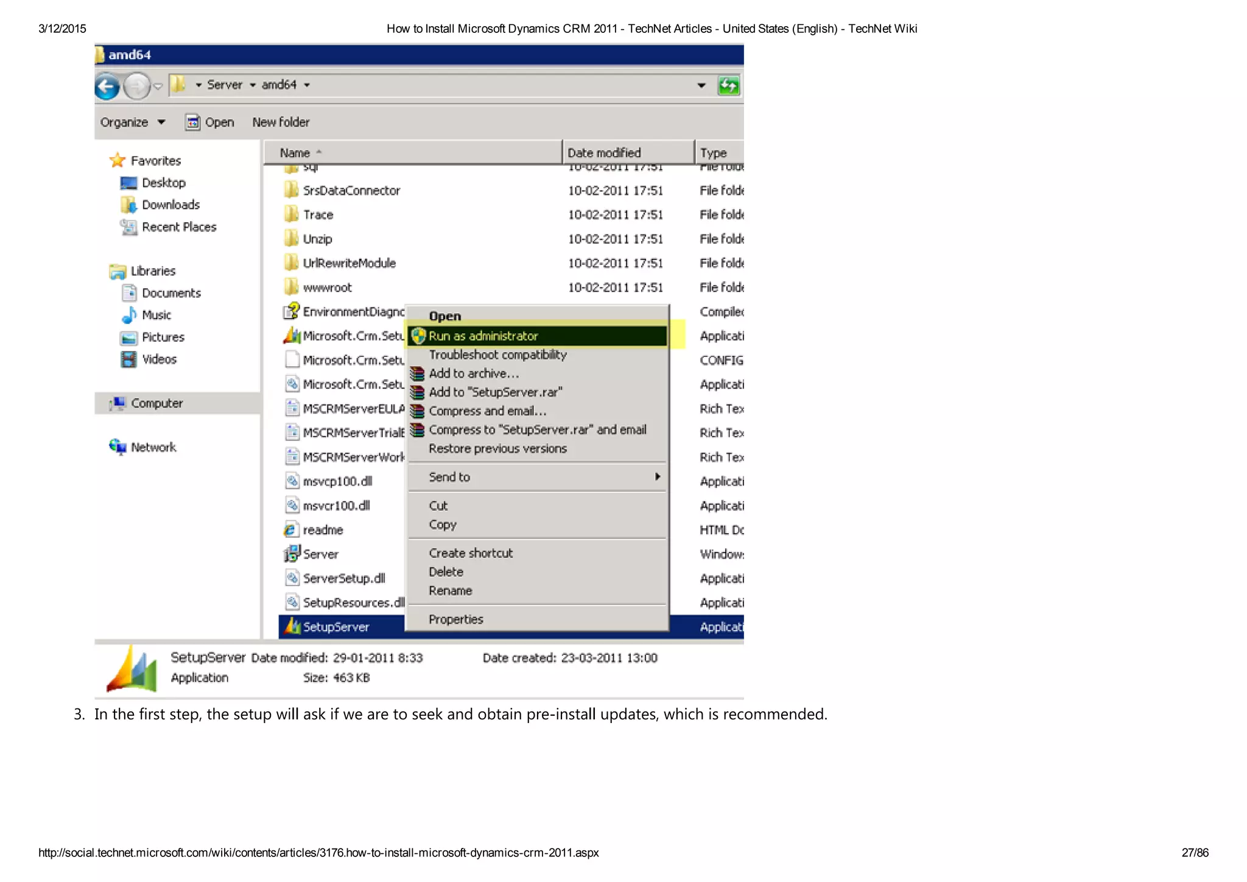Select the SrsDataConnector folder icon
Viewport: 1247px width, 882px height.
pyautogui.click(x=292, y=190)
